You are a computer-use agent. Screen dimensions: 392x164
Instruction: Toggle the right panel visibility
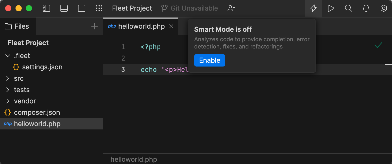82,8
